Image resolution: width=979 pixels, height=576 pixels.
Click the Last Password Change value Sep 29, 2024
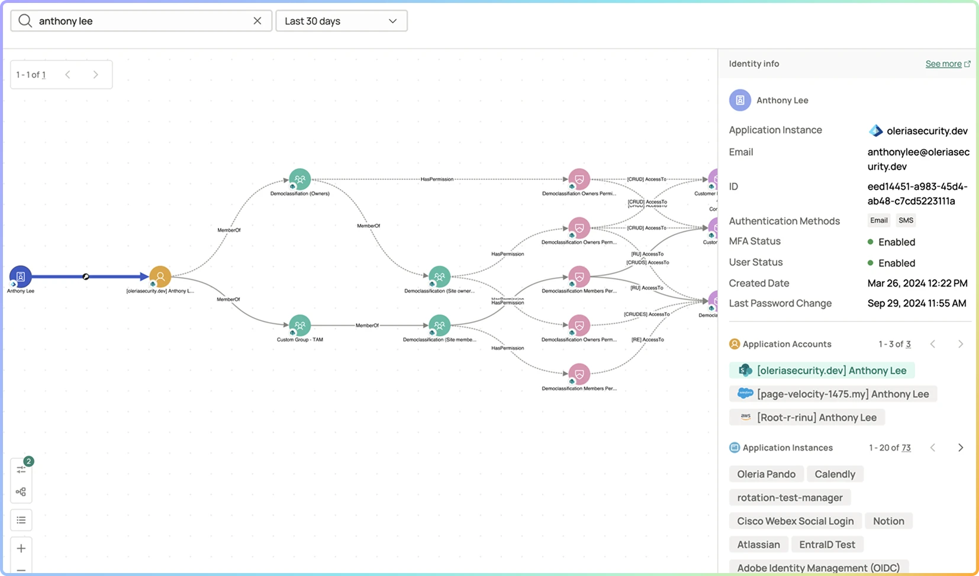pos(917,303)
